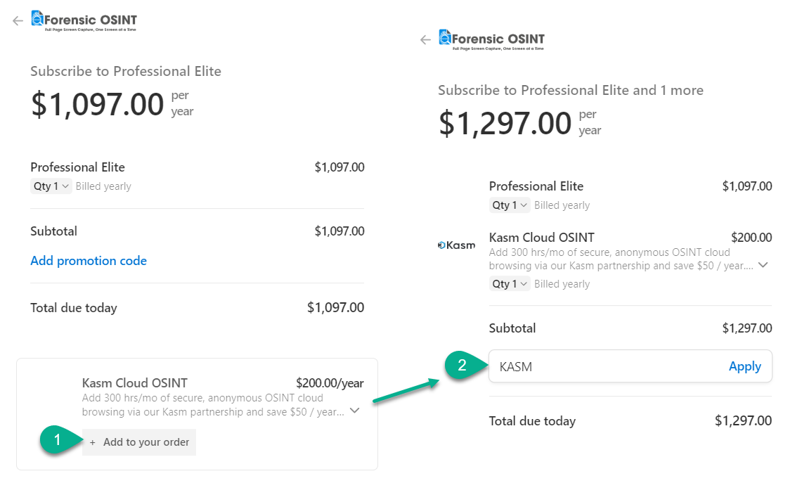Viewport: 795px width, 483px height.
Task: Click the Kasm Cloud OSINT line item on right
Action: (x=541, y=238)
